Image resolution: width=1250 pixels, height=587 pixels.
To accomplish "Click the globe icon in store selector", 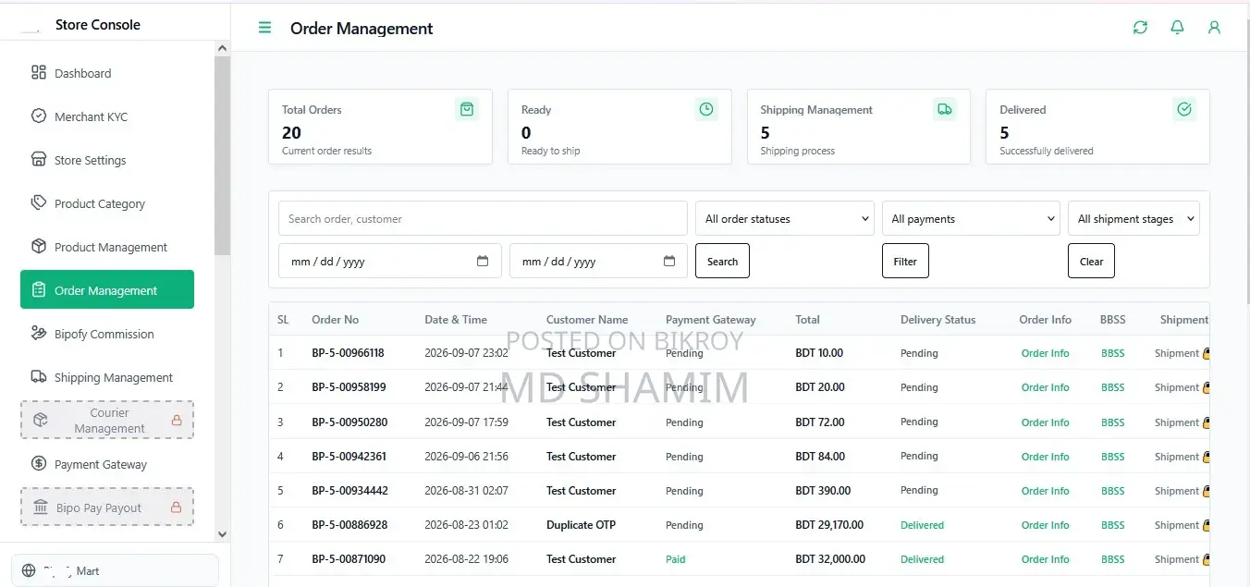I will click(x=29, y=570).
